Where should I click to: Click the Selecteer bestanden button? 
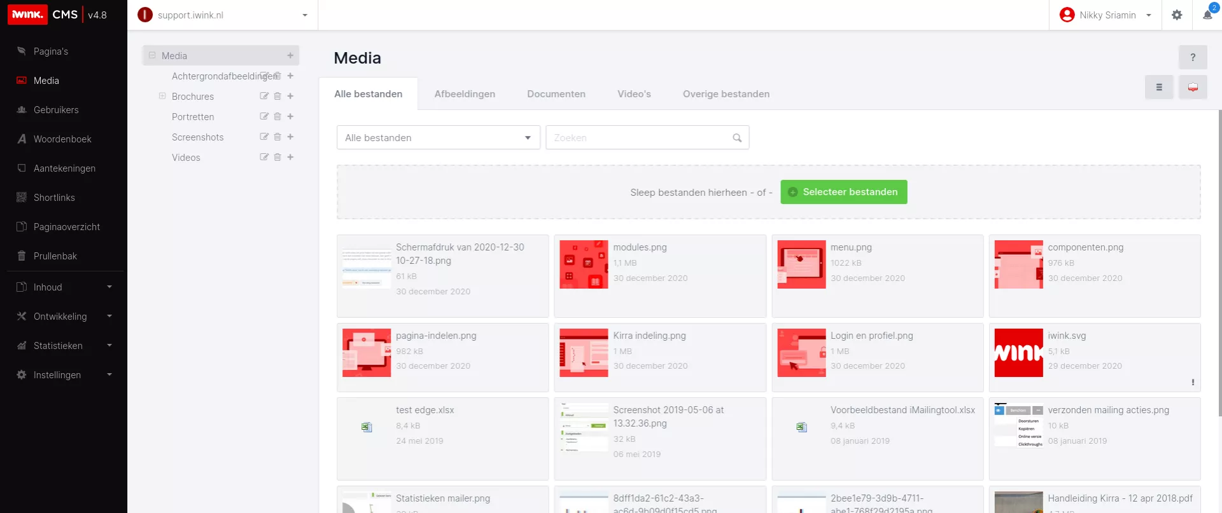(x=843, y=192)
